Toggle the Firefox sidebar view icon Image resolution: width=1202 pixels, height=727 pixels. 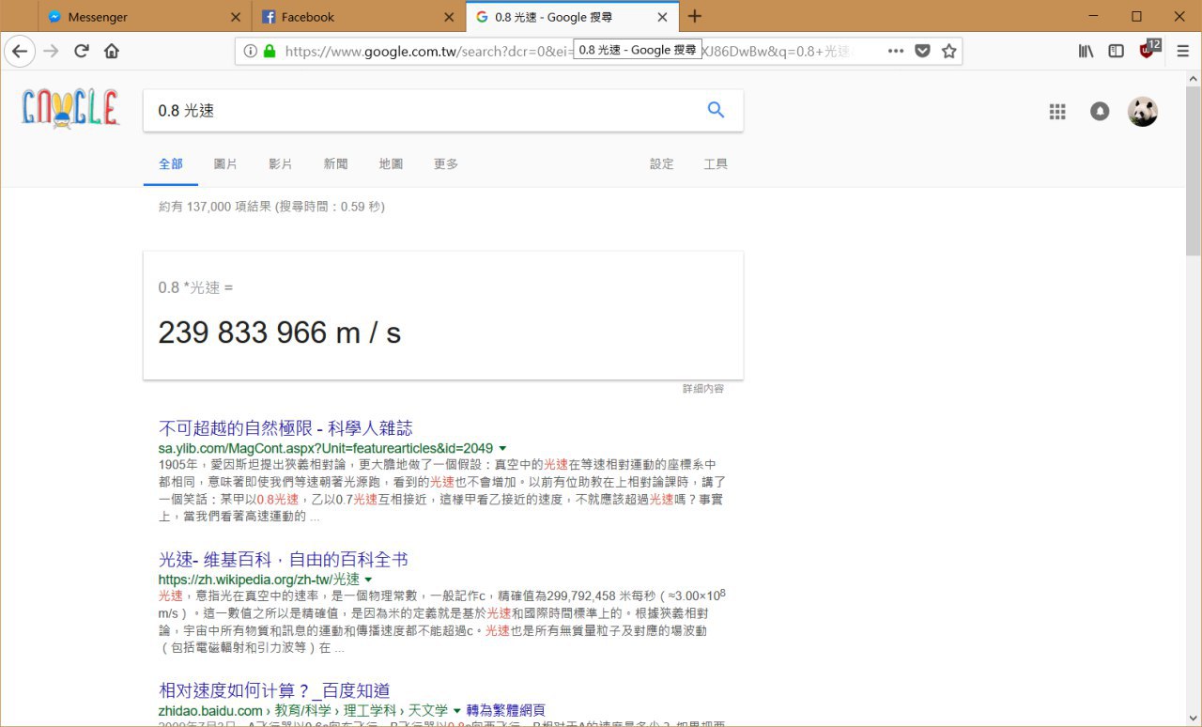point(1116,51)
